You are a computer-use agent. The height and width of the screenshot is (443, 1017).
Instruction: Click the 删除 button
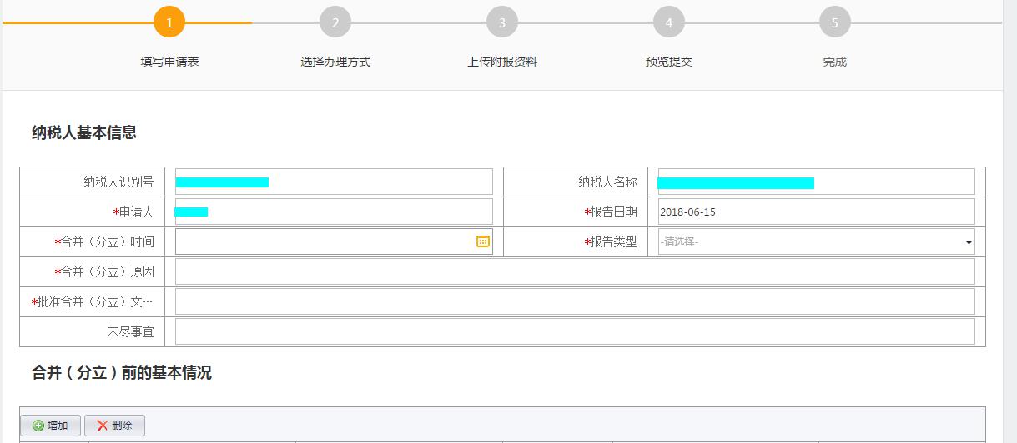114,426
